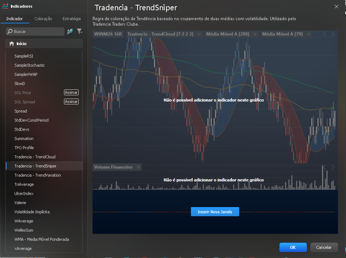The image size is (346, 258).
Task: Select UlcerIndex indicator
Action: click(44, 193)
